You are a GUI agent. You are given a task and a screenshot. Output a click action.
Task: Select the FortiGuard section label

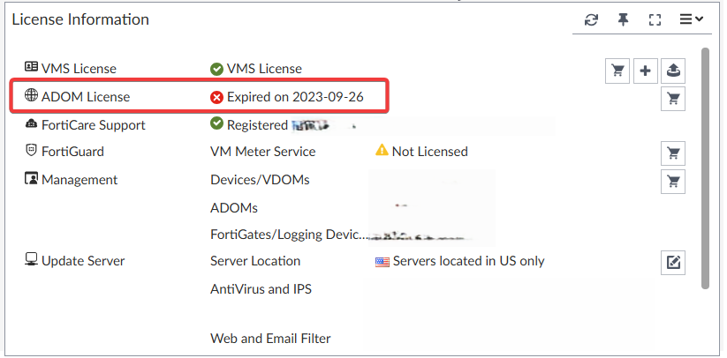72,151
